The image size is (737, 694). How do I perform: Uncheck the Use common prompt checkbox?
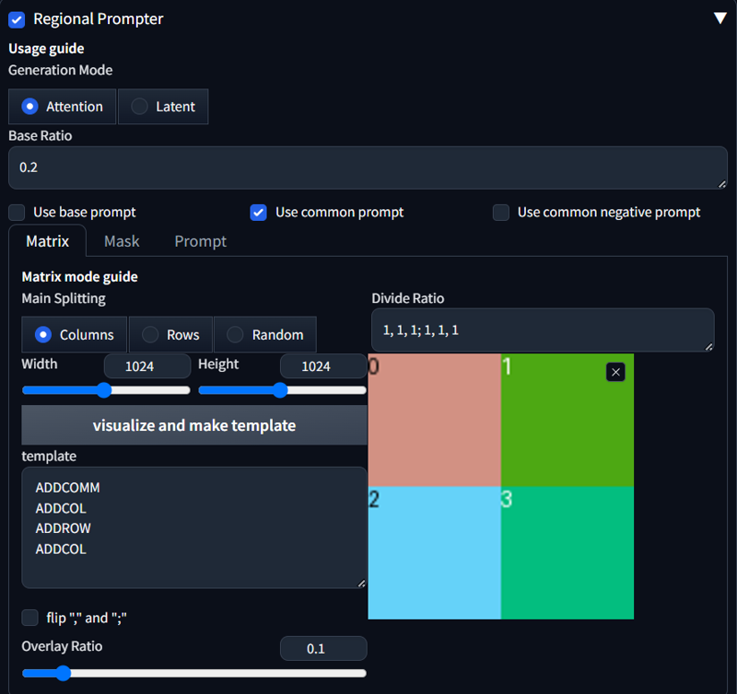click(259, 213)
